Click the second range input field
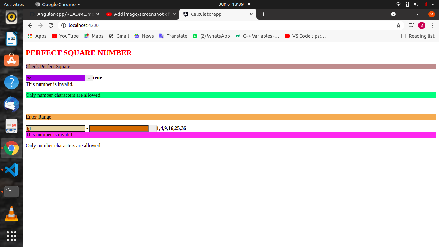Screen dimensions: 439x247 coord(119,128)
